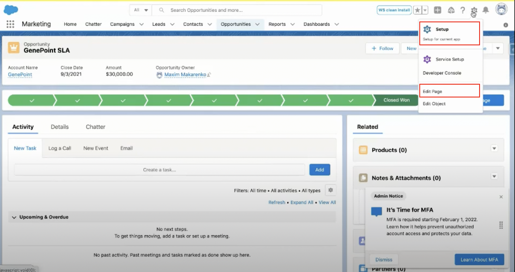Switch to the record Chatter tab
The height and width of the screenshot is (272, 515).
tap(96, 127)
